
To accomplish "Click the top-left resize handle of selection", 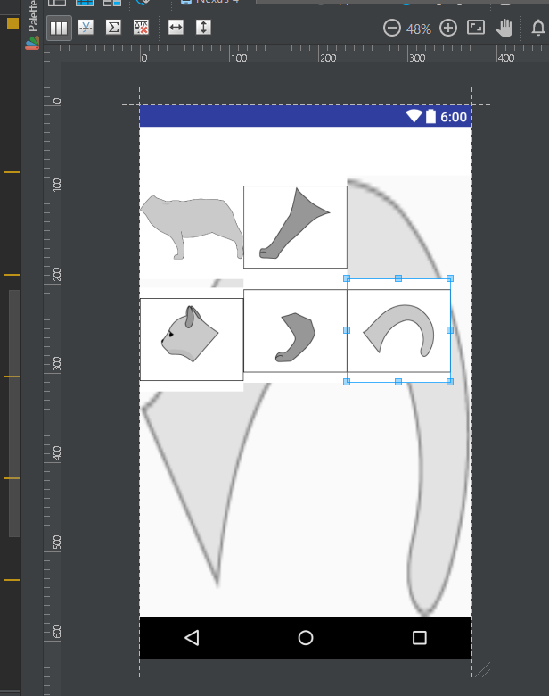I will tap(347, 278).
